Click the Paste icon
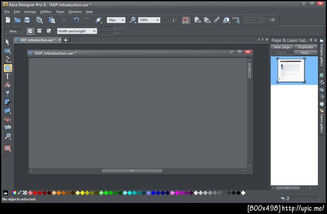Screen dimensions: 327x214 pos(52,20)
